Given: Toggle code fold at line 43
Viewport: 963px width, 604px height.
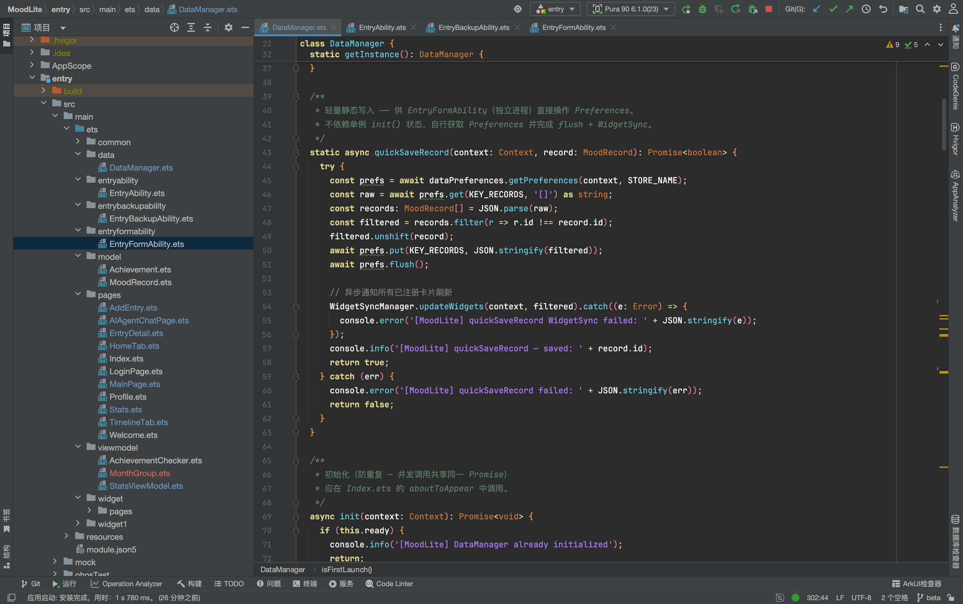Looking at the screenshot, I should click(x=296, y=153).
